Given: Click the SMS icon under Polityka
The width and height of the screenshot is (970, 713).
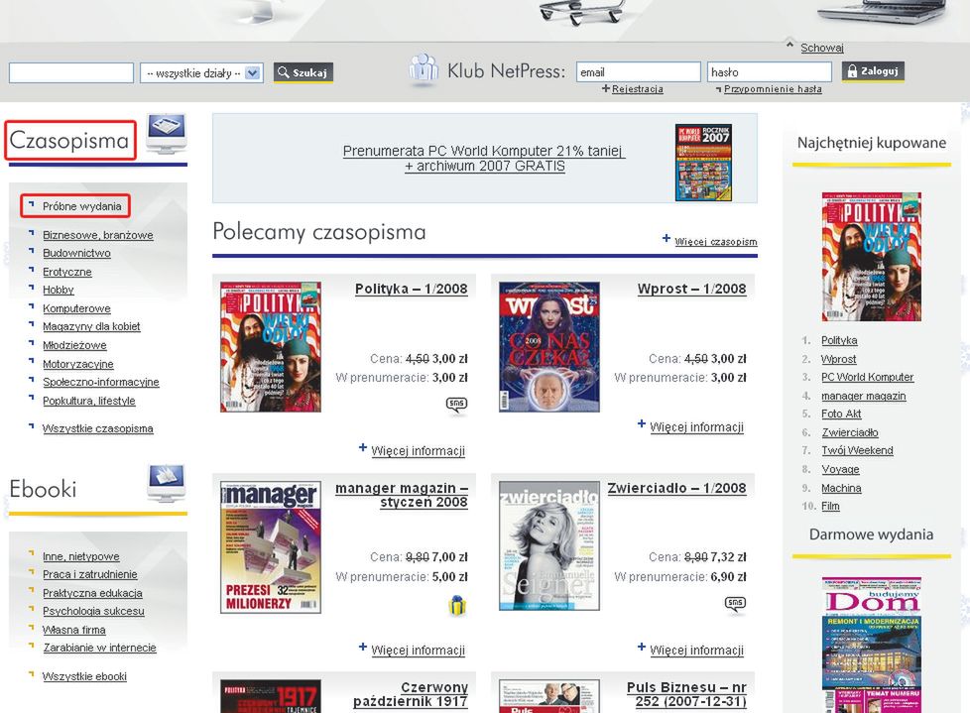Looking at the screenshot, I should point(456,405).
